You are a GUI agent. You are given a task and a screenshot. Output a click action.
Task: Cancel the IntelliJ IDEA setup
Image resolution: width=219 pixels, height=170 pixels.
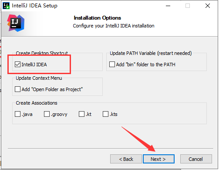click(x=196, y=159)
